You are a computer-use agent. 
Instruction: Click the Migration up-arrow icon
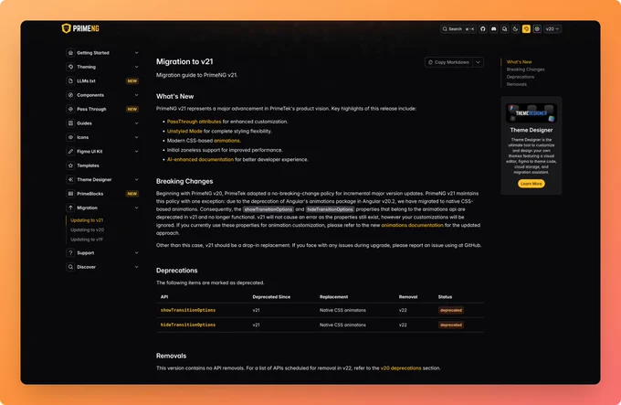(70, 208)
